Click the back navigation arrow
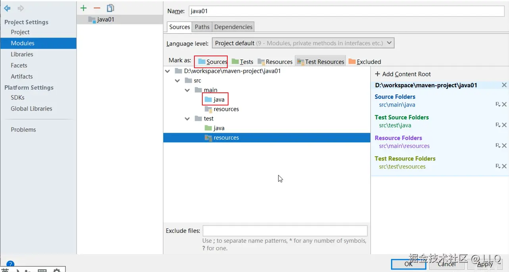The height and width of the screenshot is (272, 509). [x=7, y=8]
